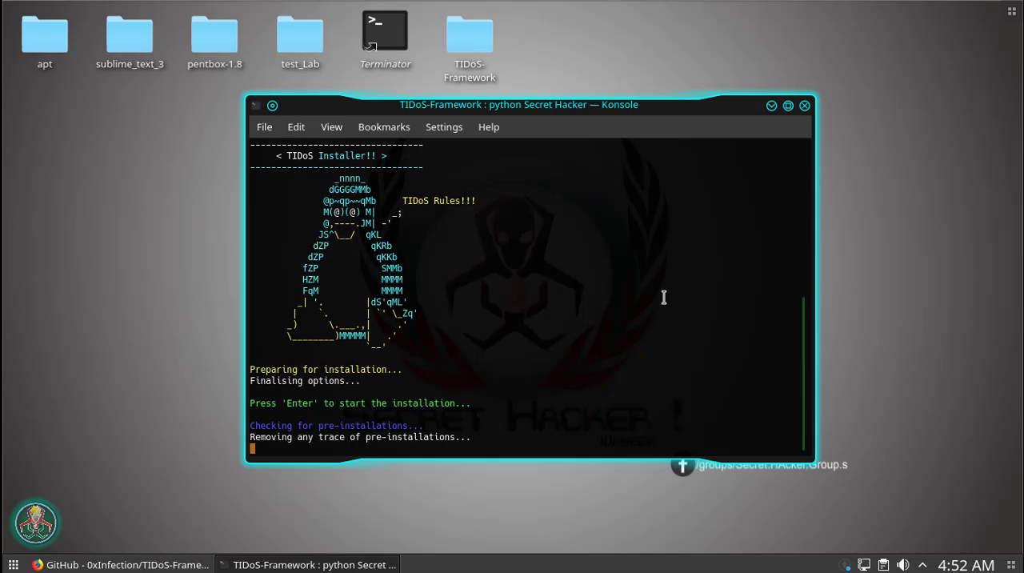Click the Konsole window menu icon

coord(256,106)
